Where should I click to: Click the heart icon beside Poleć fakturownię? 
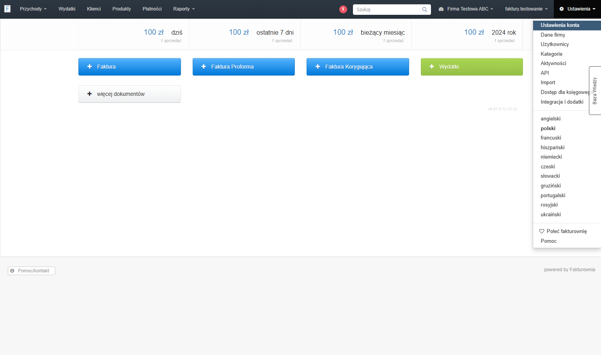(x=542, y=231)
